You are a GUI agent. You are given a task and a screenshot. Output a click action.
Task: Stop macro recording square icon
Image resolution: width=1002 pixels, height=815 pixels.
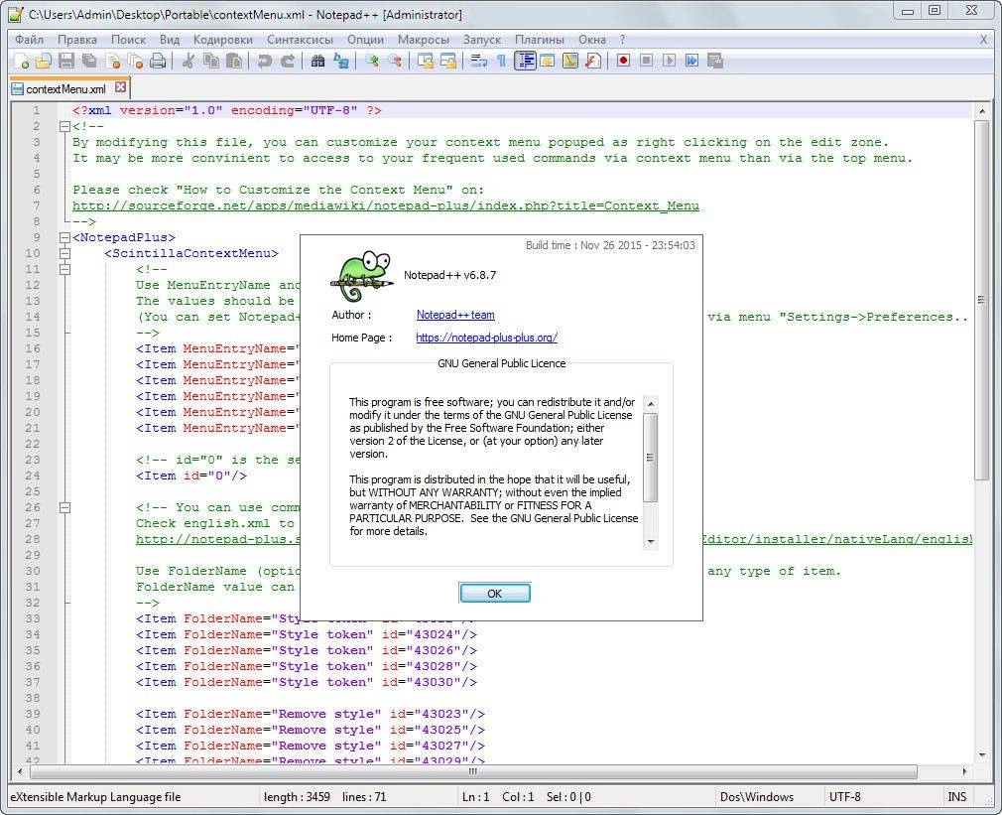point(646,61)
